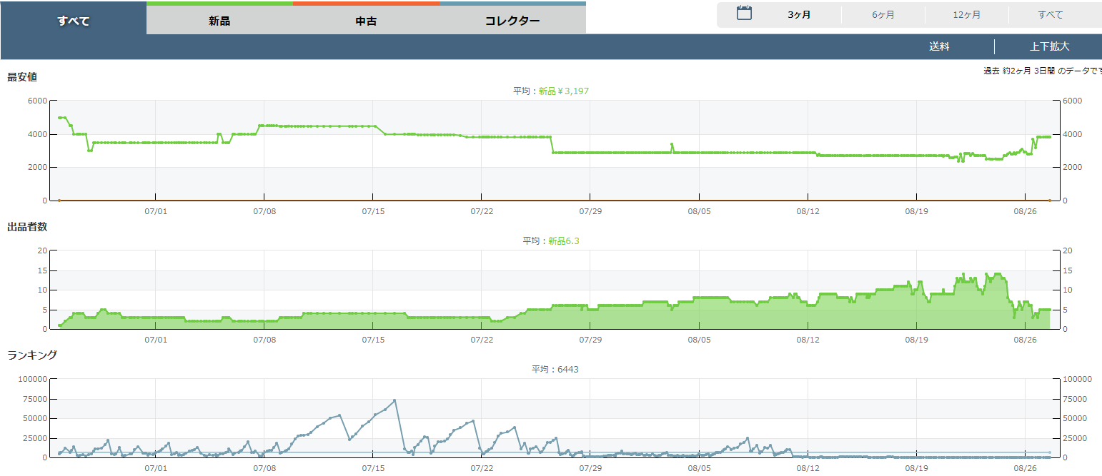This screenshot has width=1102, height=476.
Task: Click the small price spike after 08/01
Action: (x=672, y=145)
